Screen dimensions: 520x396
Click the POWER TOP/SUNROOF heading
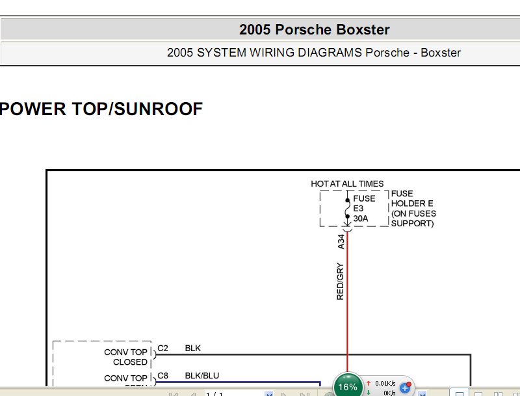101,109
